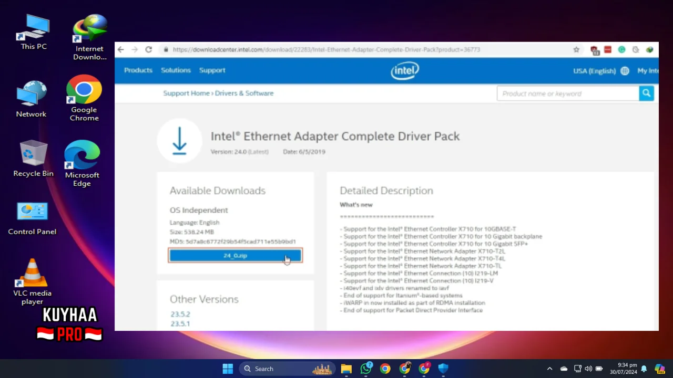This screenshot has height=378, width=673.
Task: Download the 24_0.zip file
Action: pos(235,255)
